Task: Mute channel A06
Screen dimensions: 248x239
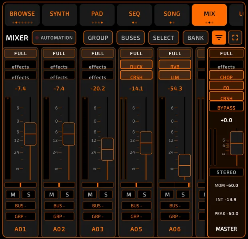Action: pos(167,194)
